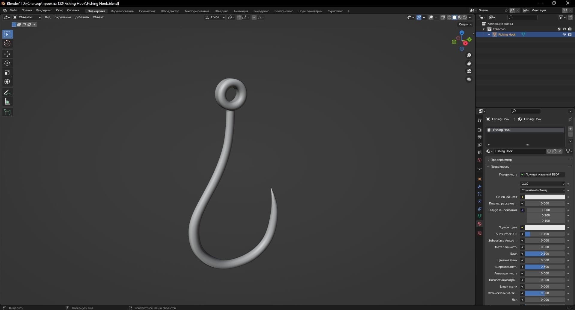Open the Annotate tool
This screenshot has width=575, height=310.
click(x=7, y=92)
